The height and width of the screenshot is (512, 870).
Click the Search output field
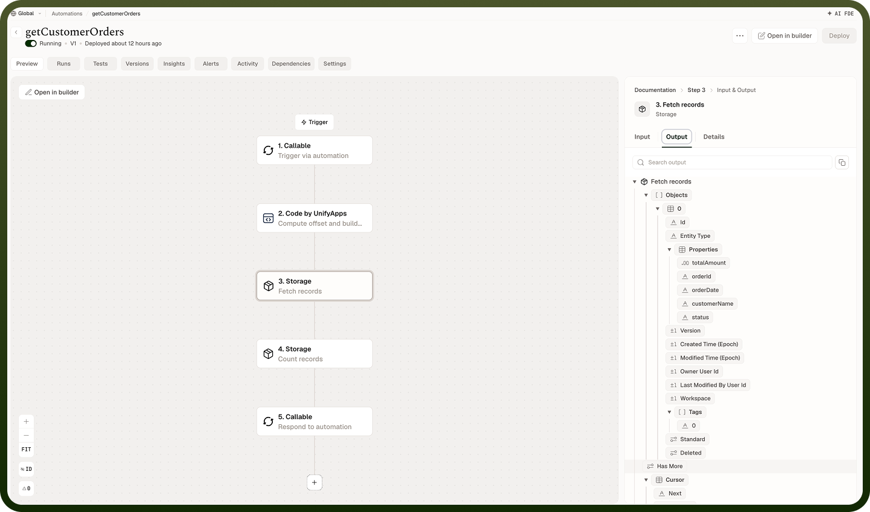(732, 162)
